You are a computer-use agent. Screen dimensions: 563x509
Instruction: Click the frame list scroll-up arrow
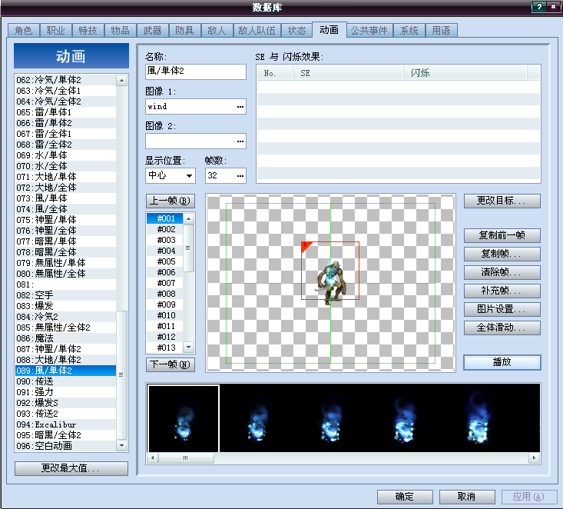tap(188, 218)
